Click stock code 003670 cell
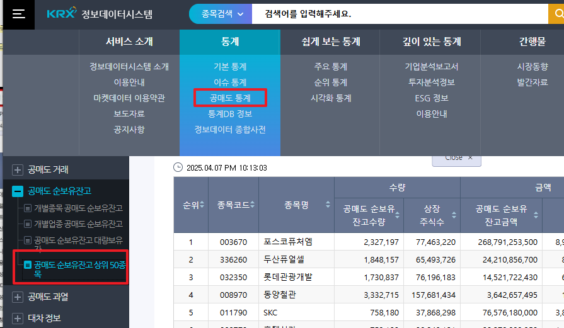Viewport: 564px width, 328px height. tap(233, 242)
